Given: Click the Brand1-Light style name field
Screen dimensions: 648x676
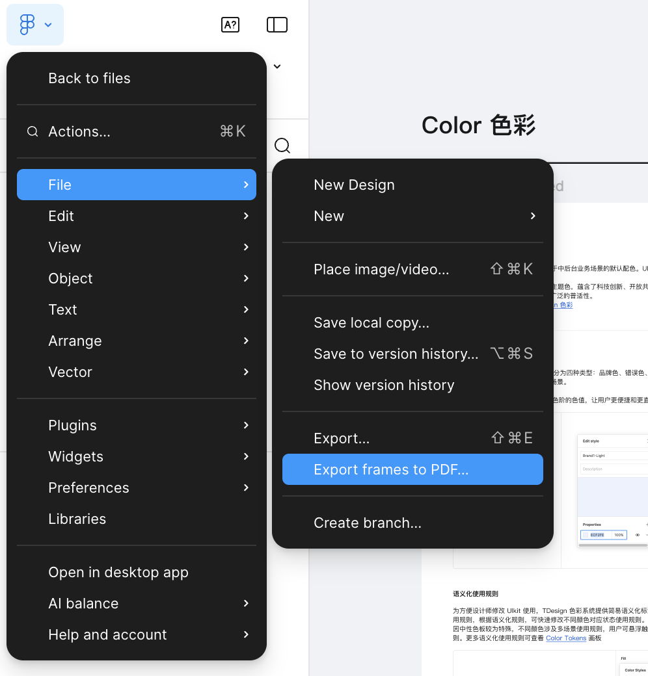Looking at the screenshot, I should pos(612,456).
